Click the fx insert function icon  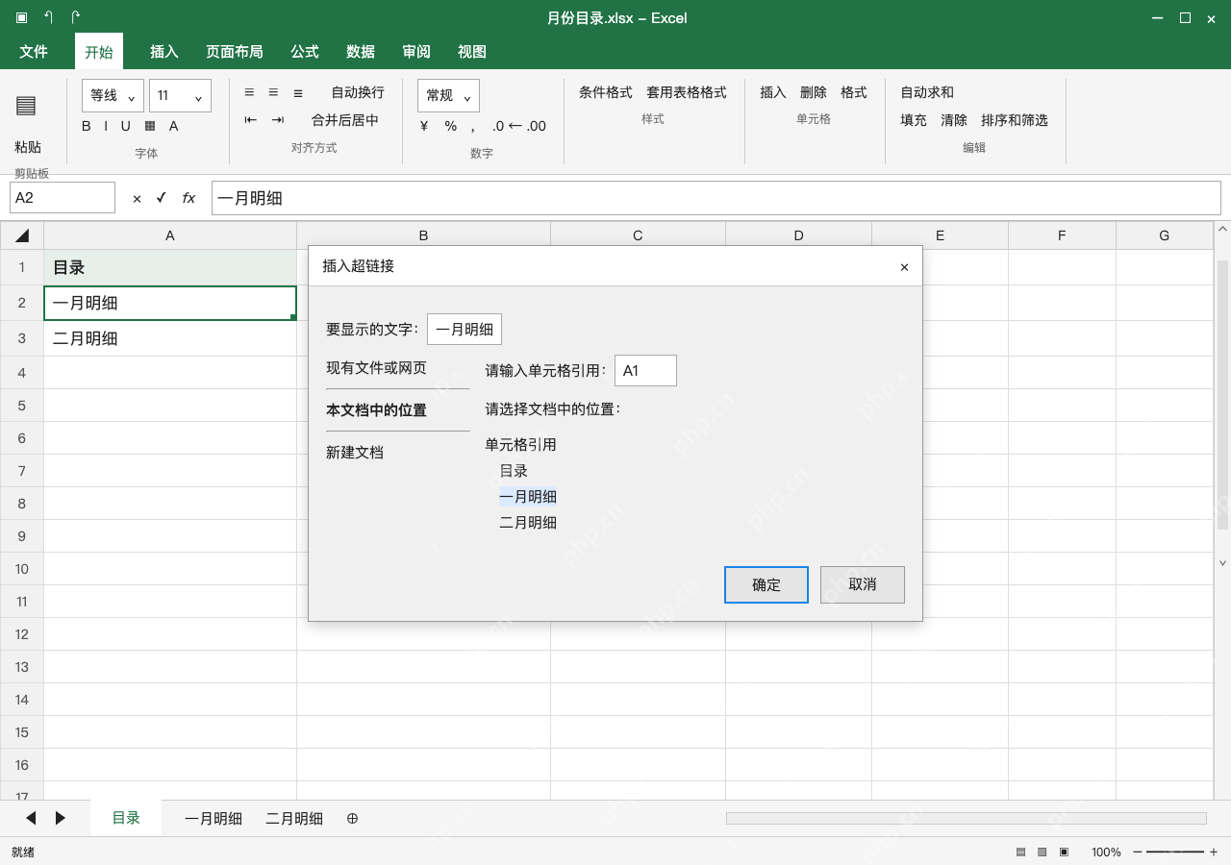pos(188,198)
